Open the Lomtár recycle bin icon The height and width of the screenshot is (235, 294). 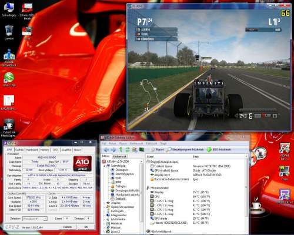9,32
